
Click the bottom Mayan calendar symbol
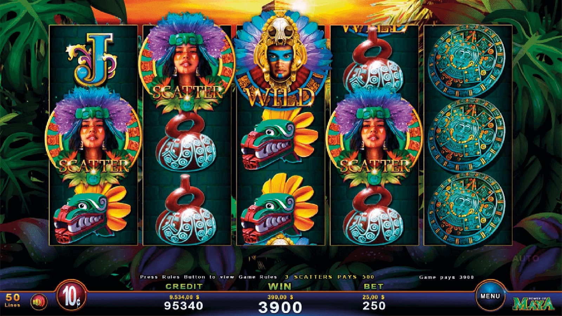(x=467, y=209)
